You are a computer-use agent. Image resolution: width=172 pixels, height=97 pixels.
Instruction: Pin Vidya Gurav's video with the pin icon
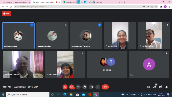tap(60, 64)
